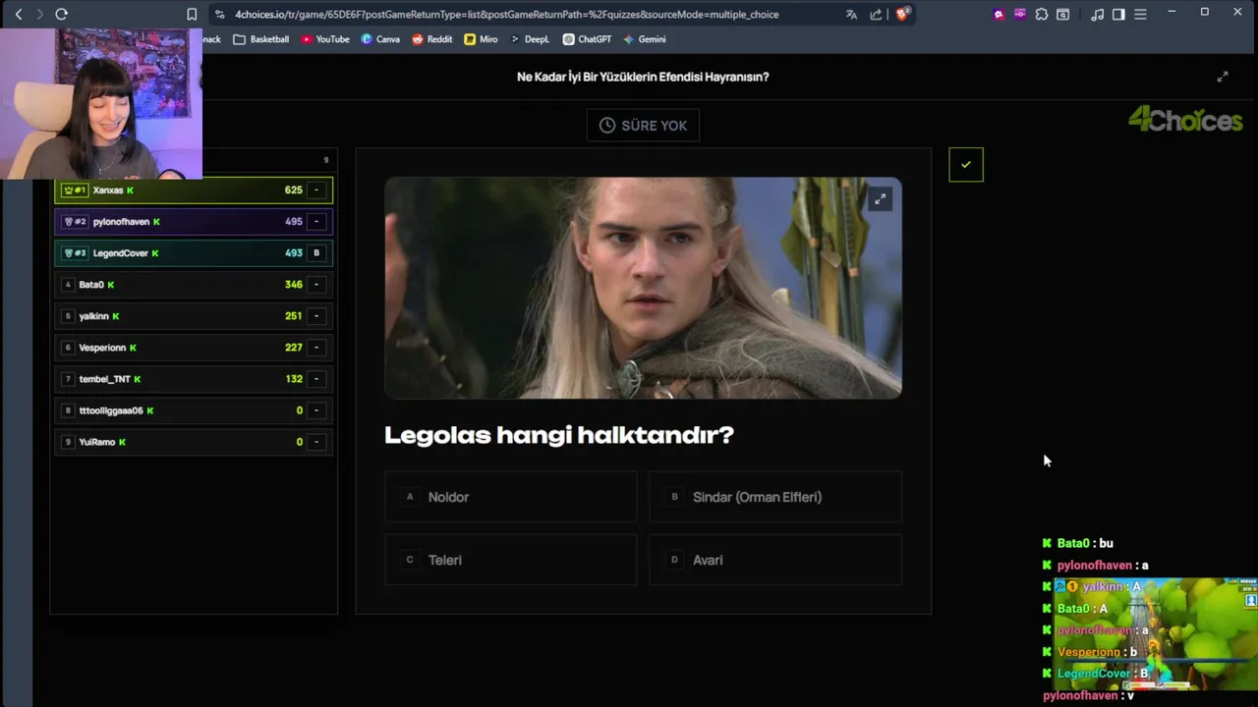Image resolution: width=1258 pixels, height=707 pixels.
Task: Click the SÜRE YOK timer button
Action: tap(643, 126)
